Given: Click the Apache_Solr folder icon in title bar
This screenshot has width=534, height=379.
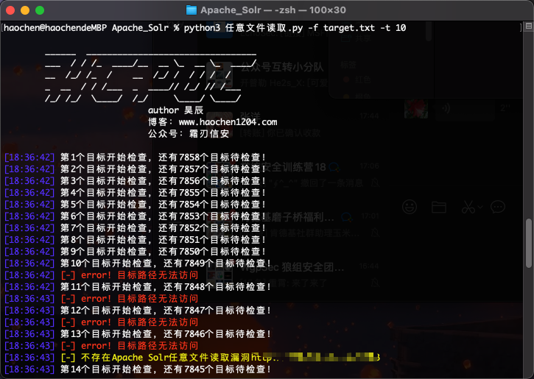Looking at the screenshot, I should click(192, 10).
